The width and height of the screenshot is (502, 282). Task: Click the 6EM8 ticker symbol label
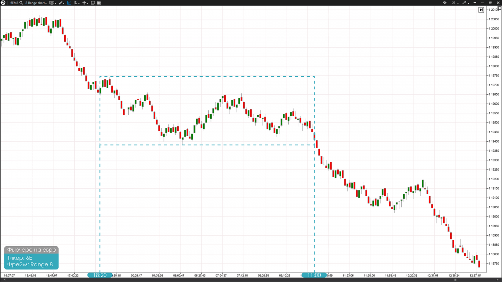(x=14, y=3)
